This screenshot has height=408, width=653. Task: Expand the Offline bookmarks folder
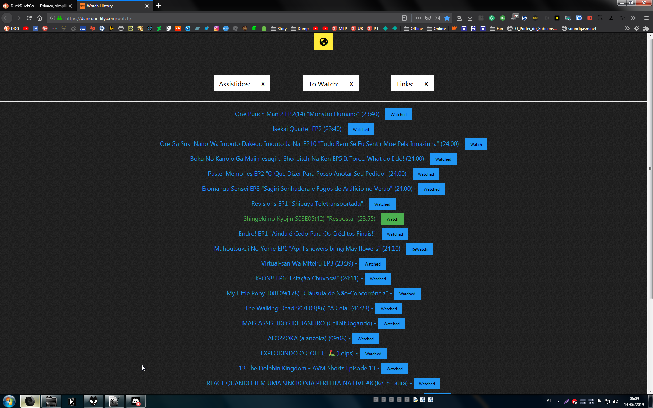[413, 28]
